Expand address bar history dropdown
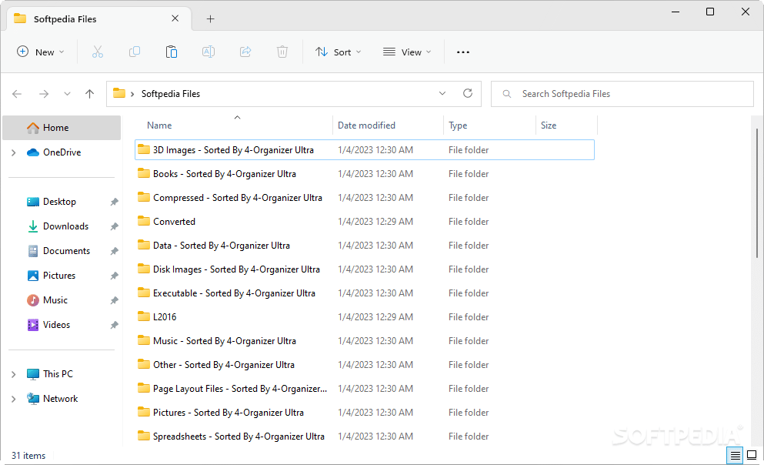 click(x=442, y=94)
